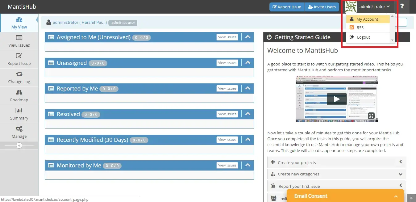Image resolution: width=416 pixels, height=202 pixels.
Task: Open the Roadmap sidebar icon
Action: [19, 92]
